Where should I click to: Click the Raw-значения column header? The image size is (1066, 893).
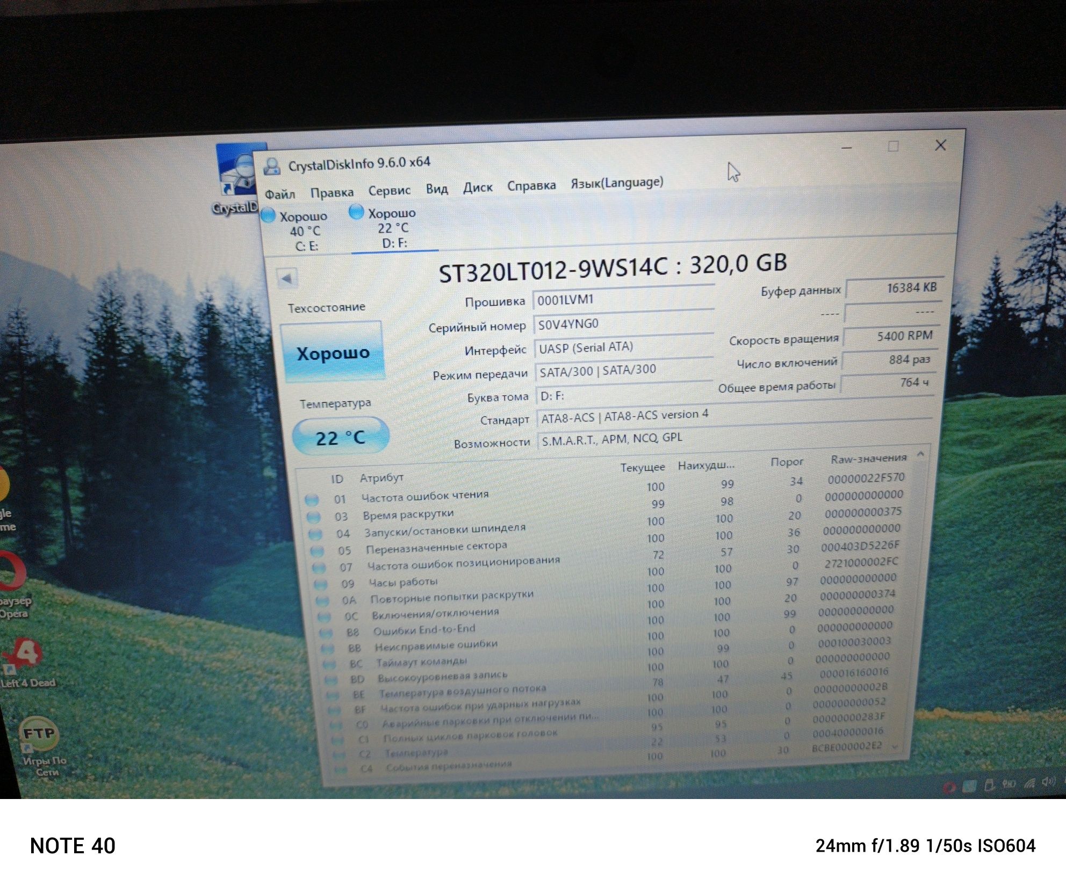[868, 459]
